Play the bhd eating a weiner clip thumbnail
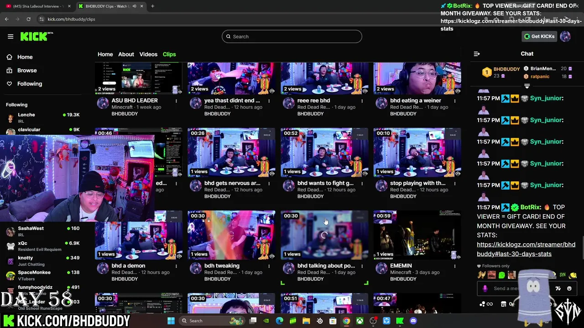Viewport: 584px width, 328px height. point(417,78)
